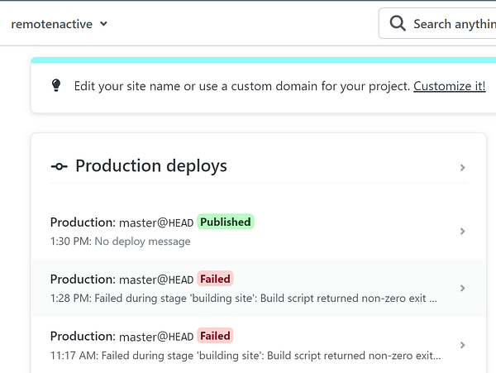Viewport: 496px width, 373px height.
Task: Click chevron on the 1:30 PM Published deploy
Action: tap(462, 232)
